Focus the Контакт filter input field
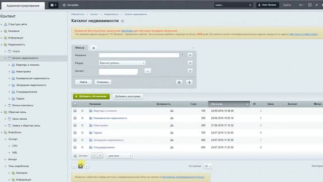This screenshot has width=323, height=182. pos(118,71)
